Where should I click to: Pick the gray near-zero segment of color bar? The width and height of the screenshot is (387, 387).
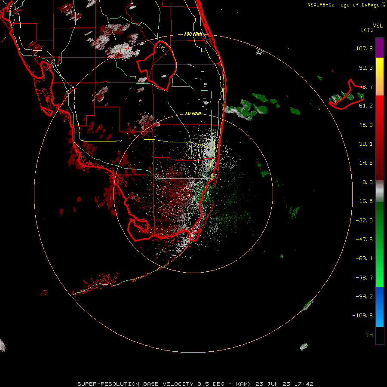pos(380,191)
